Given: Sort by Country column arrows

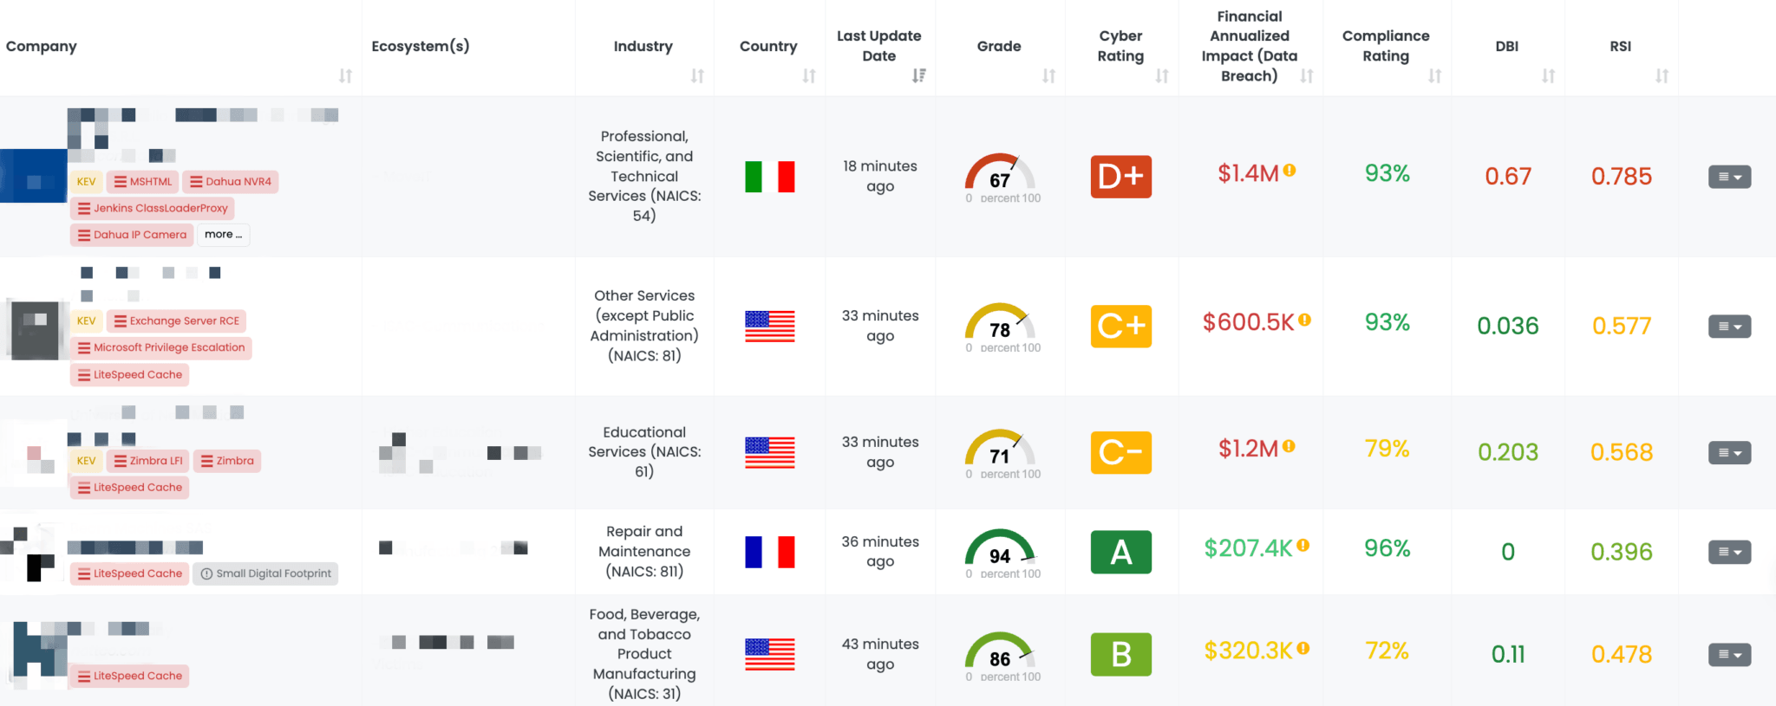Looking at the screenshot, I should tap(809, 76).
